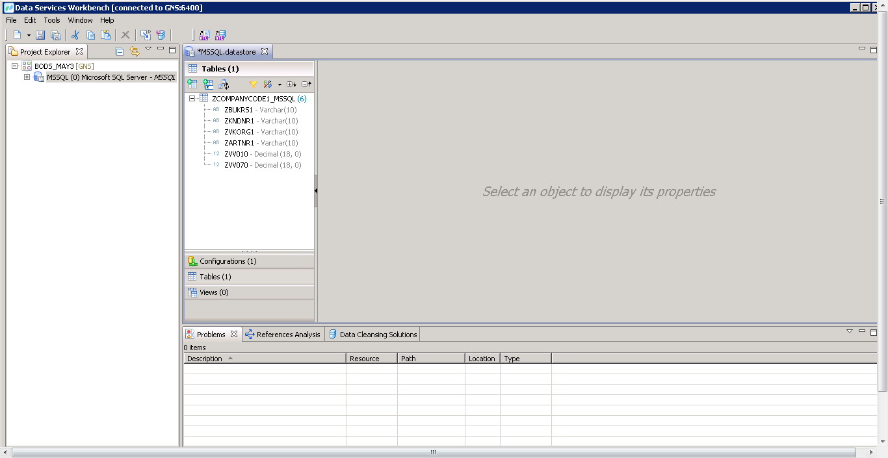The width and height of the screenshot is (888, 458).
Task: Click the Collapse All icon in Project Explorer
Action: click(x=120, y=49)
